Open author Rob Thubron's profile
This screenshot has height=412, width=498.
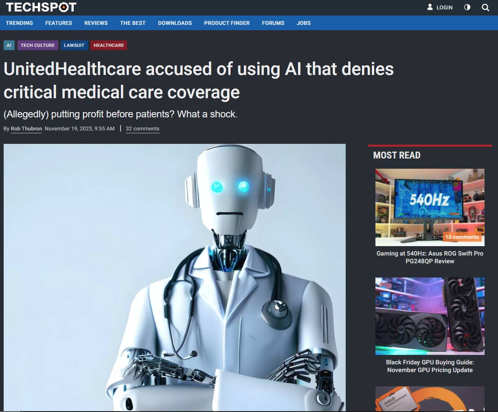click(x=26, y=129)
